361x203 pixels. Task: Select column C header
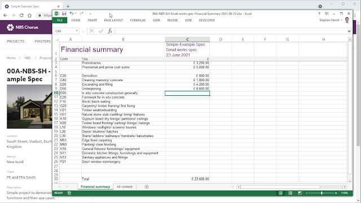click(187, 39)
